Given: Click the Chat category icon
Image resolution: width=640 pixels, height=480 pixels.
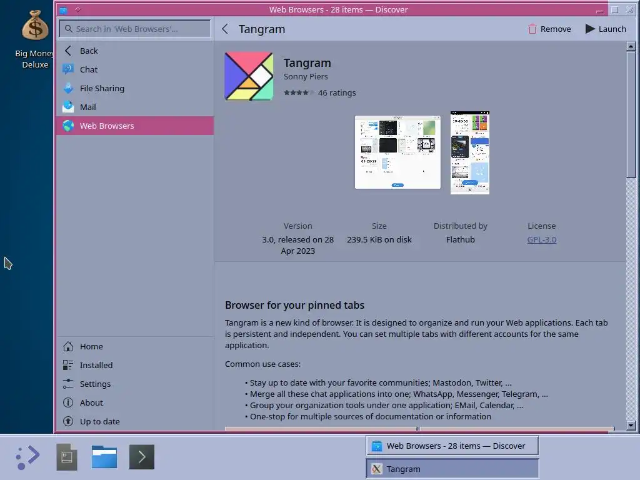Looking at the screenshot, I should [68, 69].
